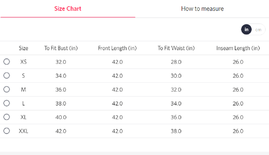Click the Inseam Length (in) header

pos(238,48)
